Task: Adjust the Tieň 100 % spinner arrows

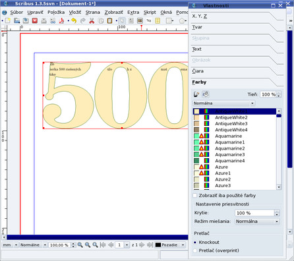Action: [279, 94]
